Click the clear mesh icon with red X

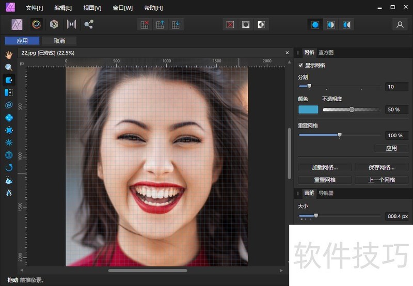pos(145,25)
